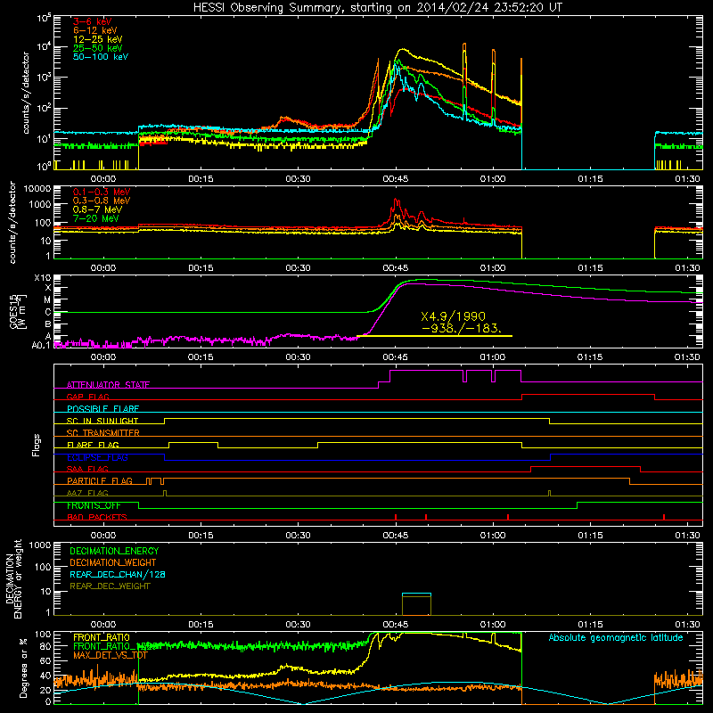Click the DECIMATION_ENERGY legend label

[114, 551]
